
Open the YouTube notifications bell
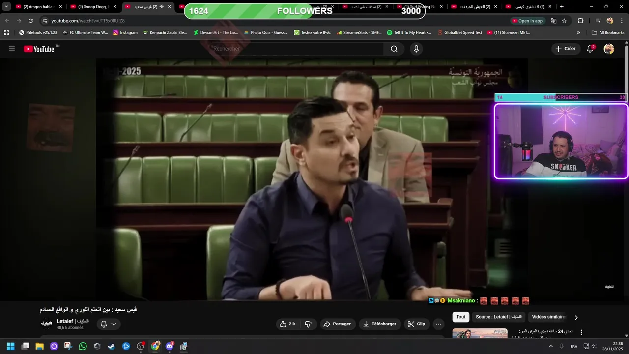tap(591, 49)
